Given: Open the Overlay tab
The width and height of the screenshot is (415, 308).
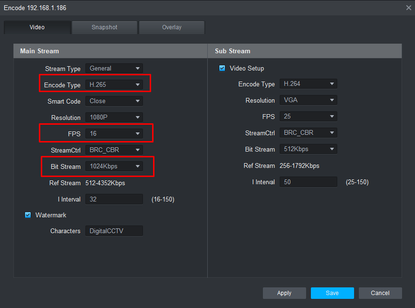Looking at the screenshot, I should click(172, 27).
